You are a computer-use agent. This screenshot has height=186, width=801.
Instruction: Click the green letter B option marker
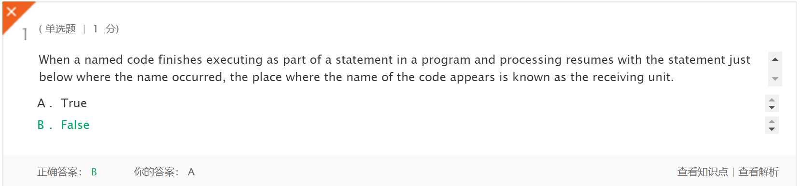(41, 125)
